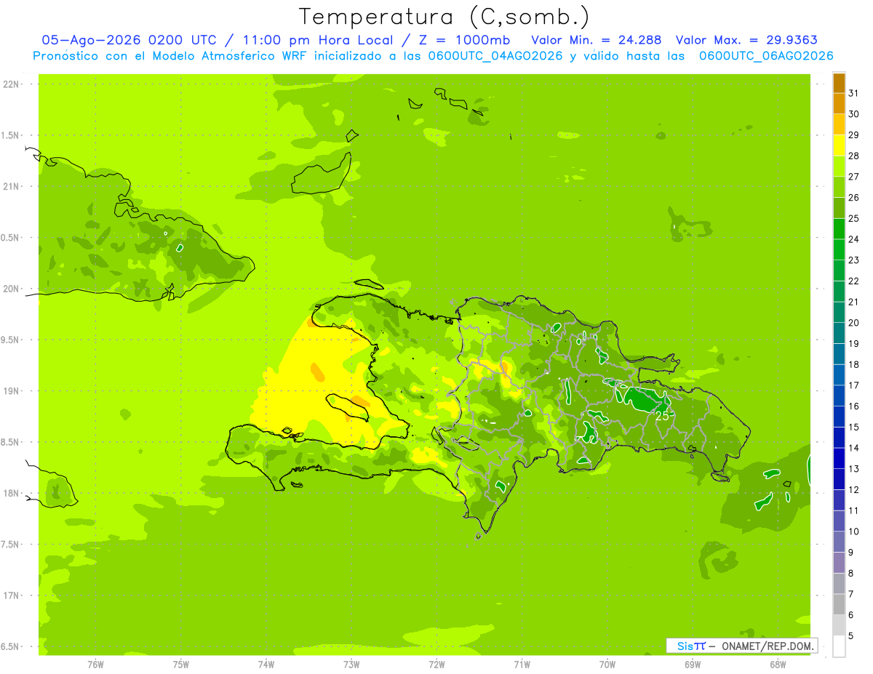
Task: Select the date text 05-Ago-2026 0200 UTC
Action: (131, 40)
